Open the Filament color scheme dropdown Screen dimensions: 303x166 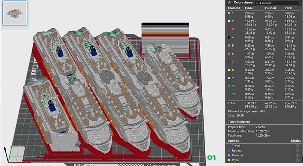pos(277,3)
